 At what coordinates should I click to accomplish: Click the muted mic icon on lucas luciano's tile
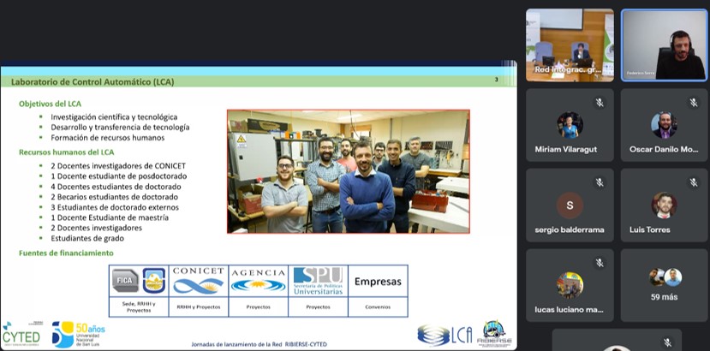[600, 263]
